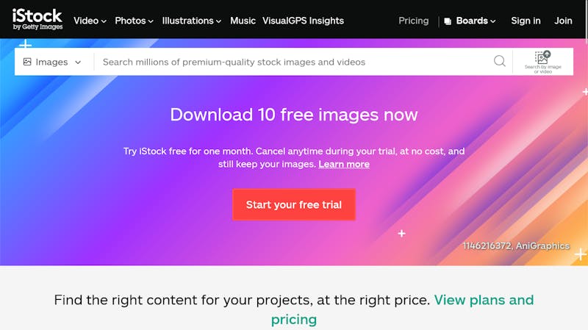Click the Boards stack icon
Screen dimensions: 588x330
tap(448, 21)
